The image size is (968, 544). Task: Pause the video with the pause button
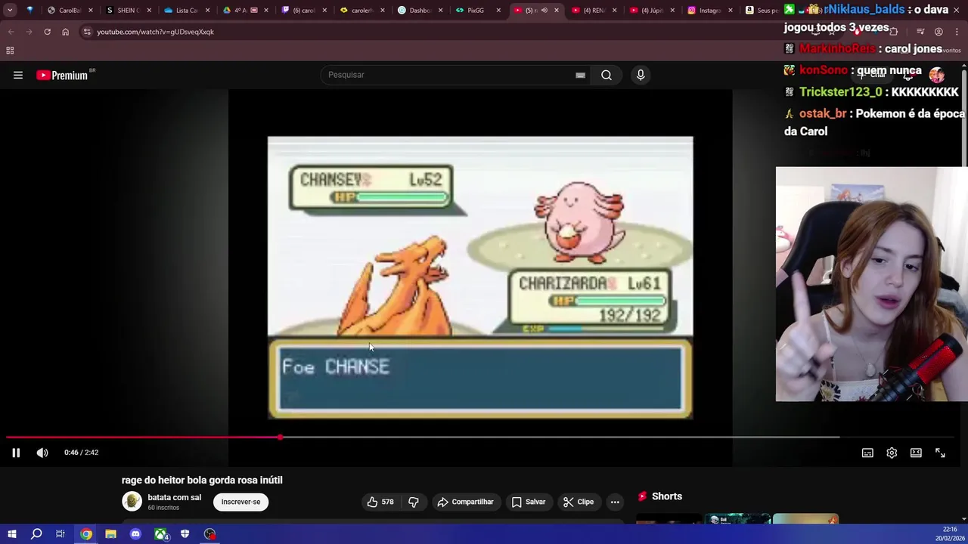point(16,453)
